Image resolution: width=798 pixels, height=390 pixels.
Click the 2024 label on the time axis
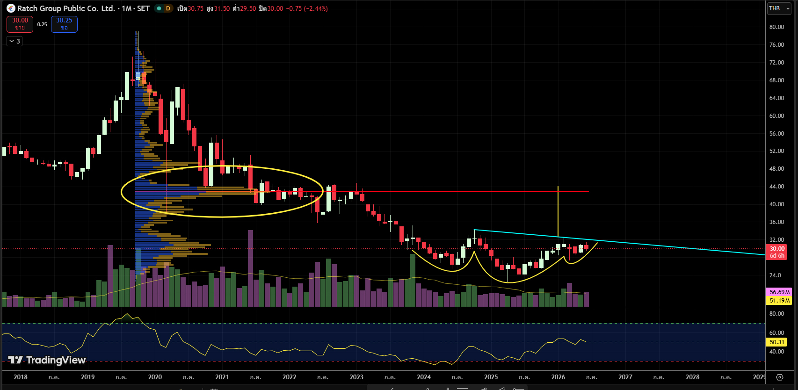[424, 377]
